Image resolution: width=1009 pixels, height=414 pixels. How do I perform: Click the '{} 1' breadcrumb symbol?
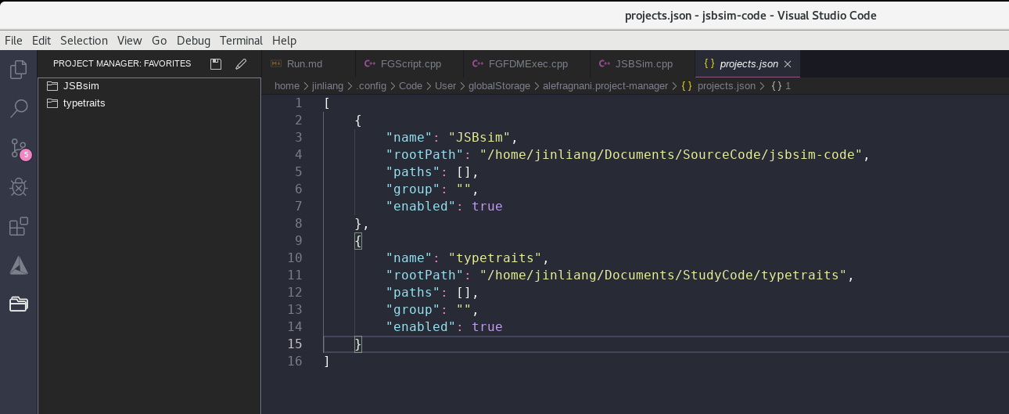pyautogui.click(x=781, y=86)
